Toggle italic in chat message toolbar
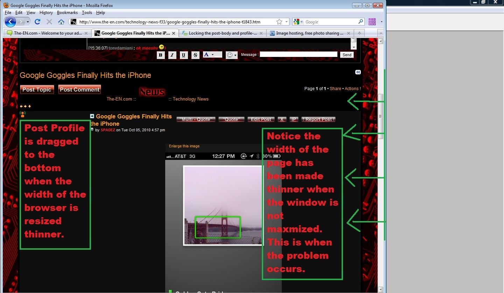The height and width of the screenshot is (293, 504). click(x=172, y=55)
